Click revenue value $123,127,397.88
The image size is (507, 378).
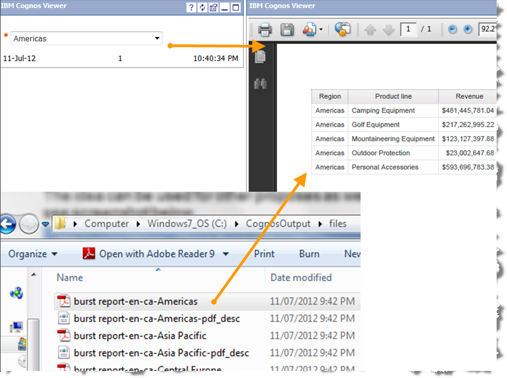tap(468, 139)
